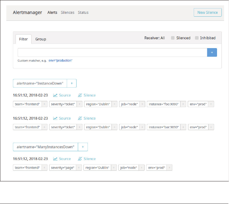Viewport: 229px width, 204px height.
Task: Select alertname="ManyInstancesDown" group label
Action: point(46,147)
